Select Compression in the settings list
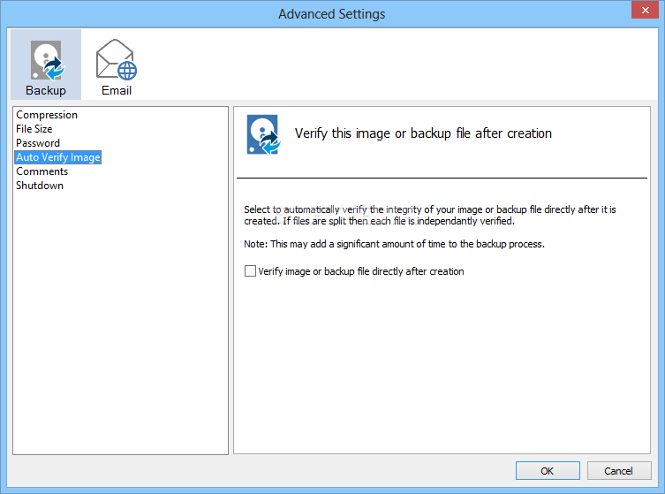 47,115
